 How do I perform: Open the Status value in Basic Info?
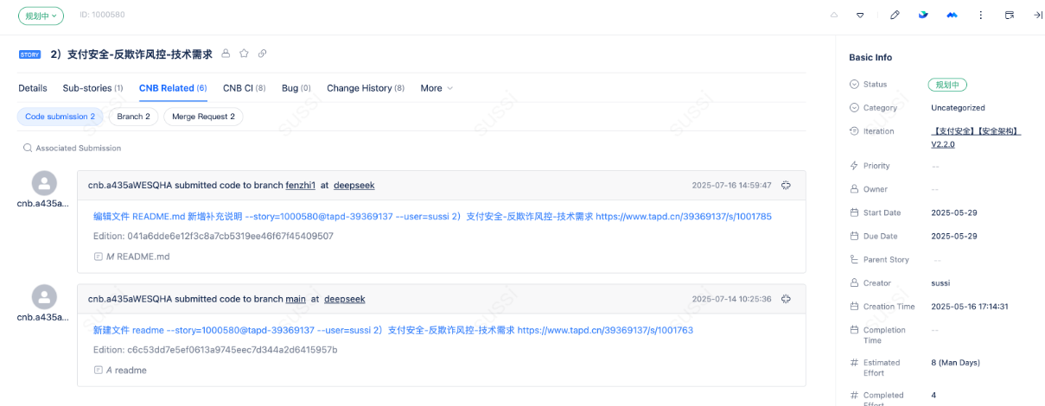click(x=947, y=85)
